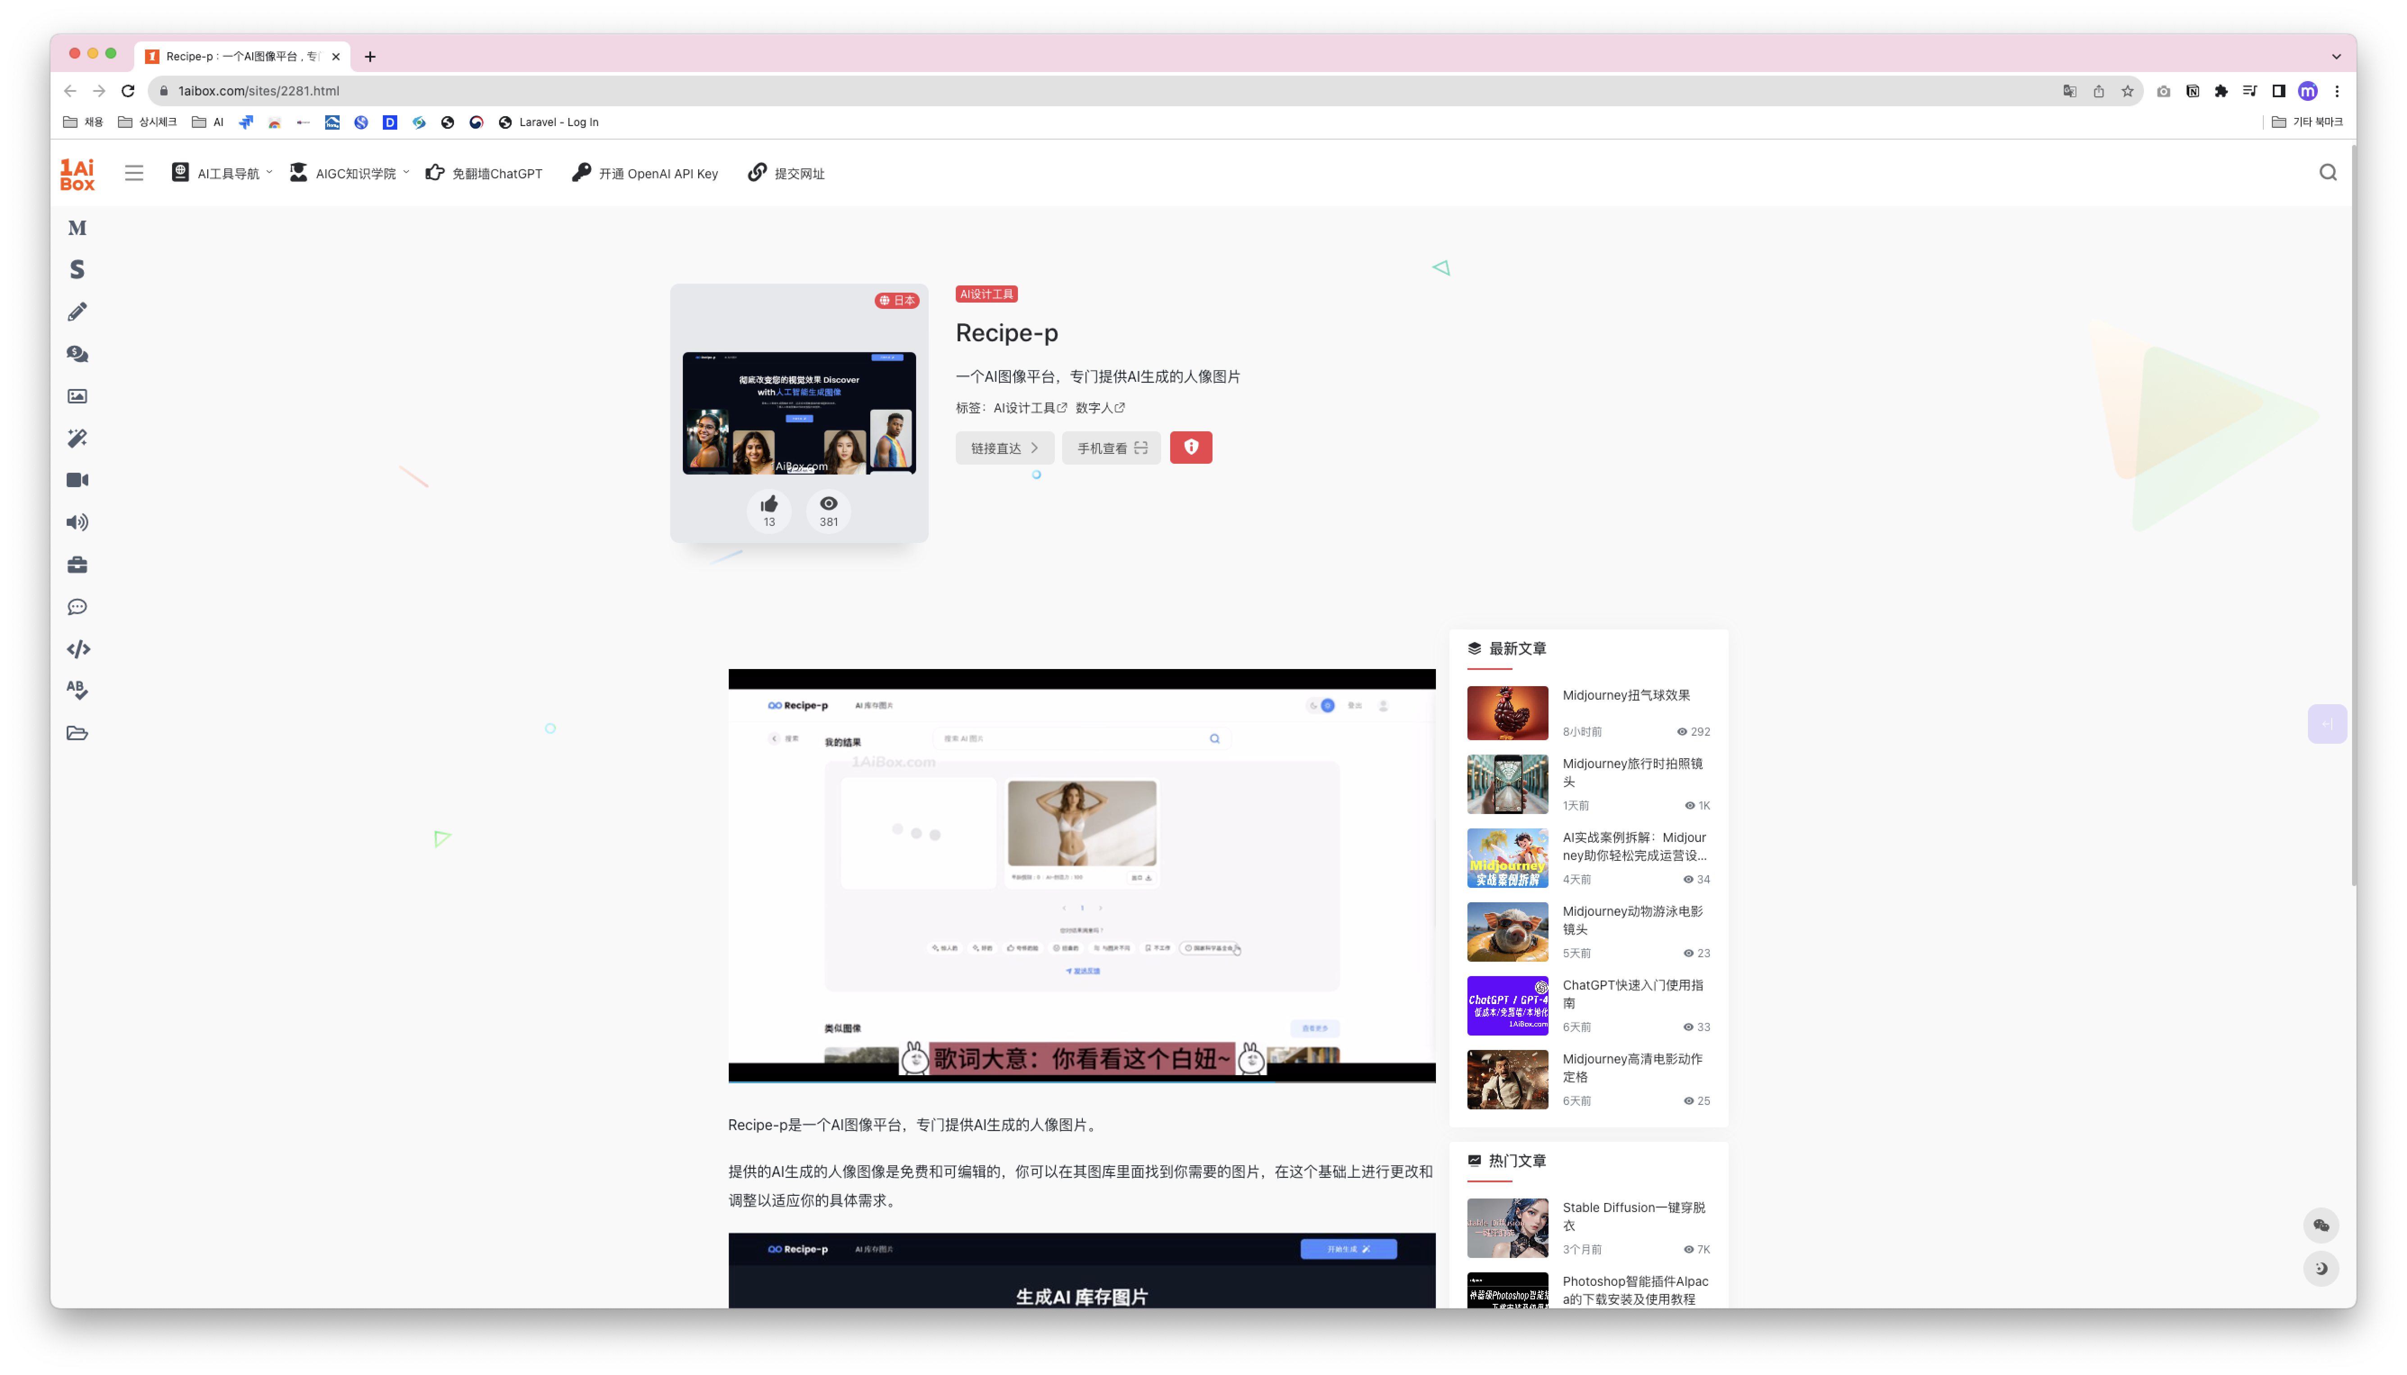This screenshot has width=2407, height=1375.
Task: Open 开通 OpenAI API Key menu item
Action: [x=645, y=173]
